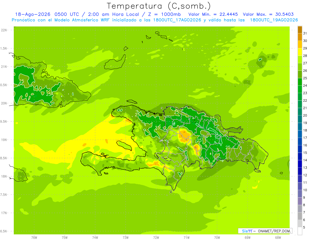The width and height of the screenshot is (312, 241).
Task: Click the 72W longitude axis label
Action: coord(156,237)
